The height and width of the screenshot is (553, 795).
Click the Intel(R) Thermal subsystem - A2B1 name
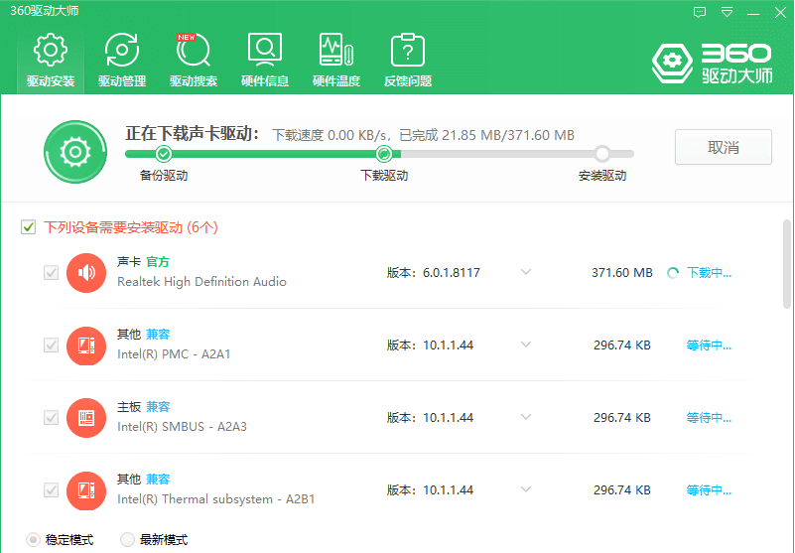click(216, 499)
